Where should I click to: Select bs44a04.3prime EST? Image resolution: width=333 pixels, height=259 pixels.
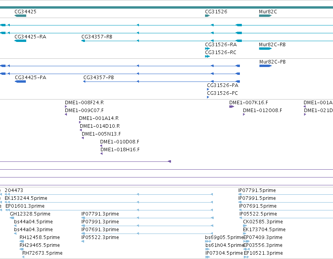(x=33, y=230)
